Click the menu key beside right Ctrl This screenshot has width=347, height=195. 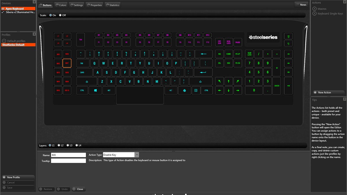click(196, 90)
